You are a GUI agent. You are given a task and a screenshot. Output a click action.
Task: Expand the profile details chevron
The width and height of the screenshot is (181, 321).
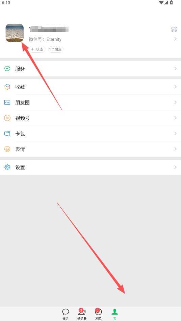point(175,39)
